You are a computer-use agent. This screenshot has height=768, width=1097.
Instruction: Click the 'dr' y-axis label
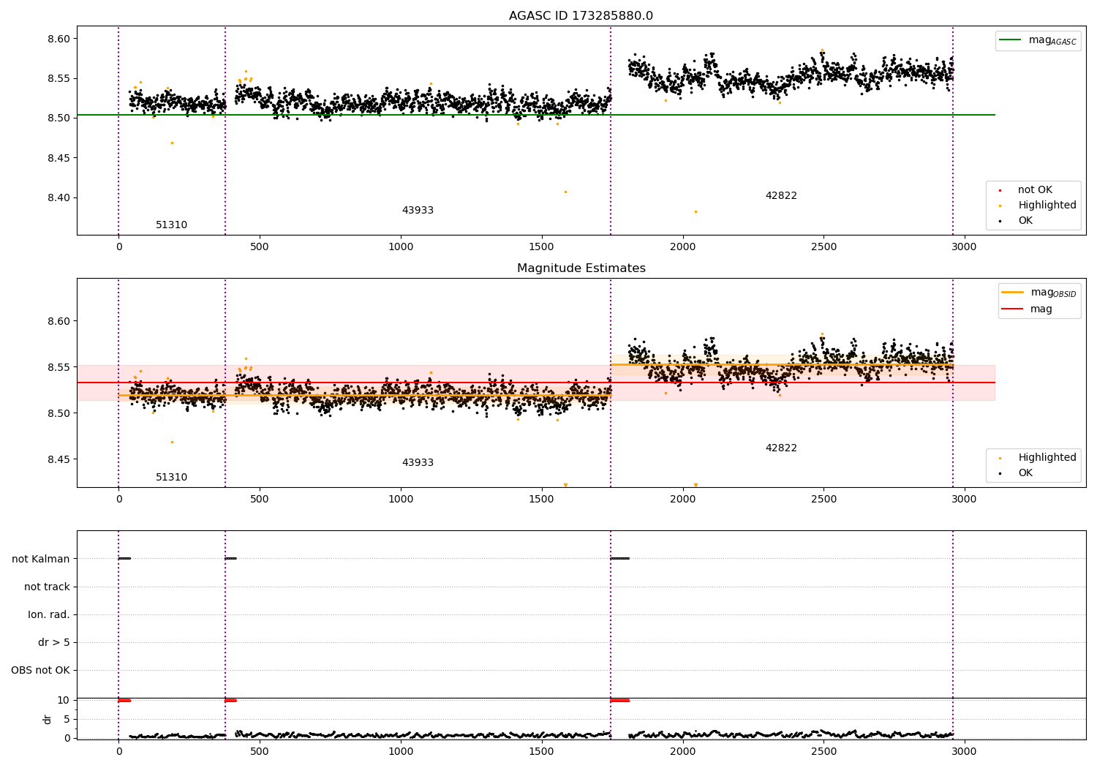[48, 719]
